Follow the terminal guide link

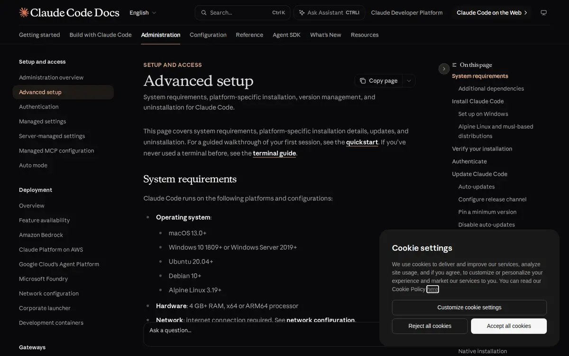(x=275, y=153)
